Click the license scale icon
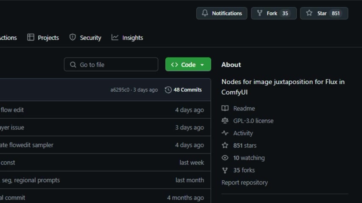 225,121
